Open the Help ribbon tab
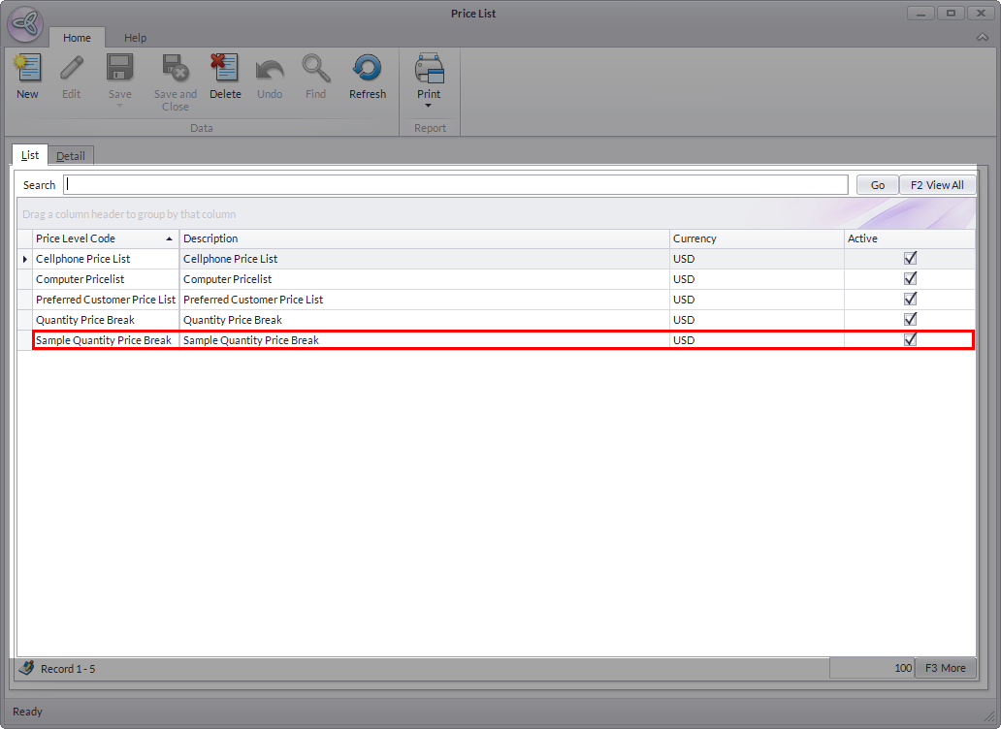Image resolution: width=1001 pixels, height=729 pixels. click(x=135, y=38)
